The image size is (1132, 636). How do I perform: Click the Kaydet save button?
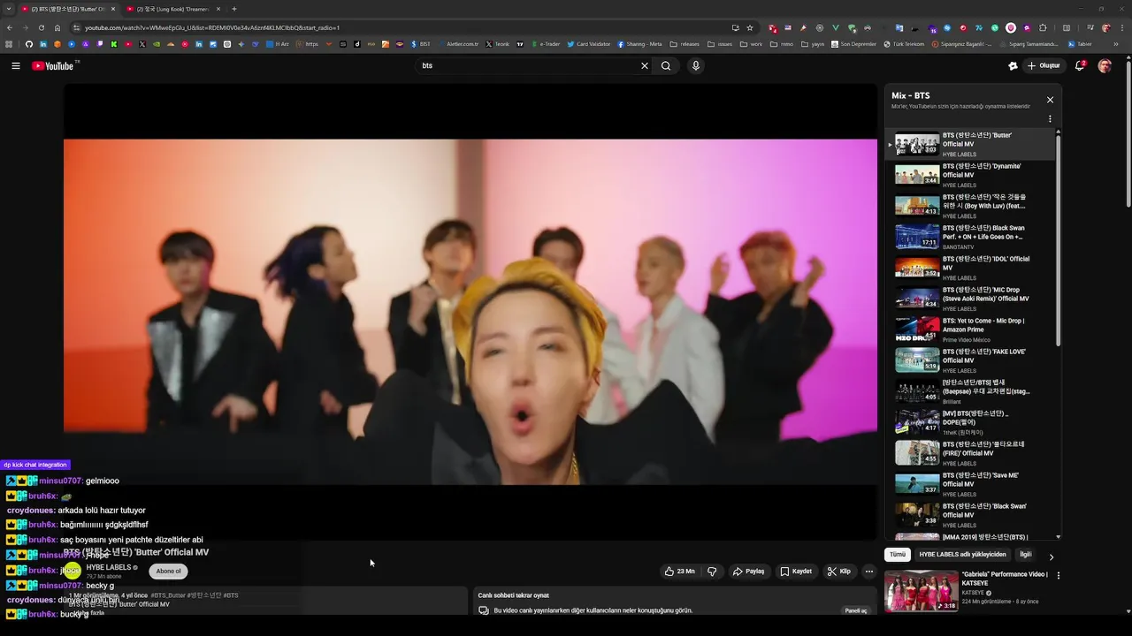click(x=796, y=572)
